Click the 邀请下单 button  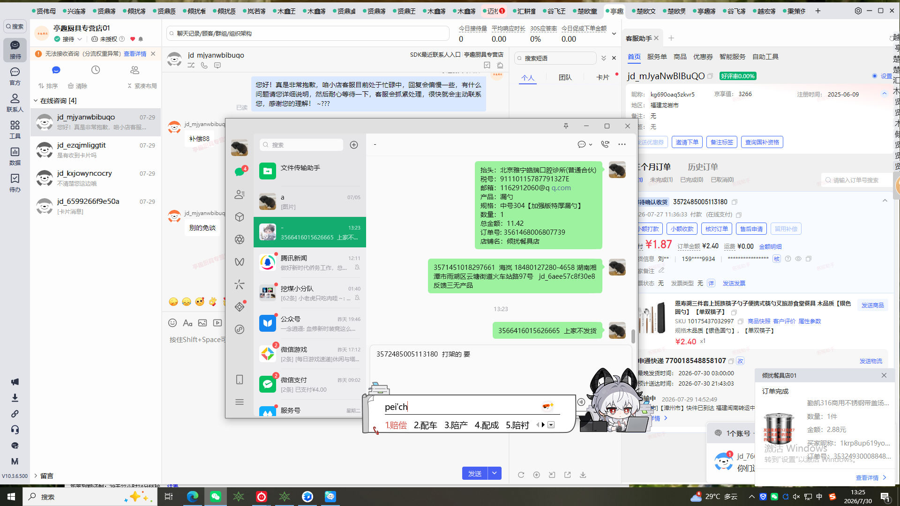pyautogui.click(x=687, y=142)
